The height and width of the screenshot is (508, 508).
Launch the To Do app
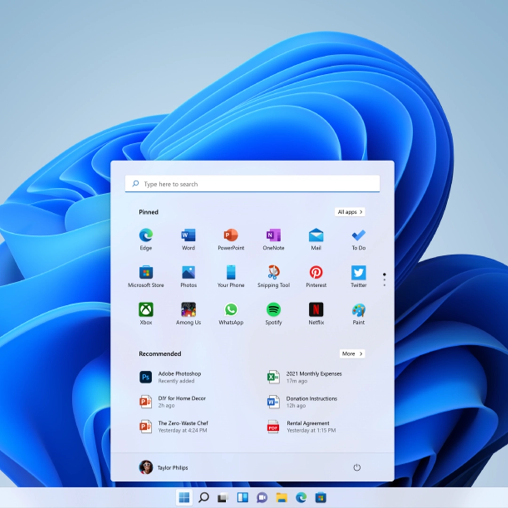(x=358, y=239)
